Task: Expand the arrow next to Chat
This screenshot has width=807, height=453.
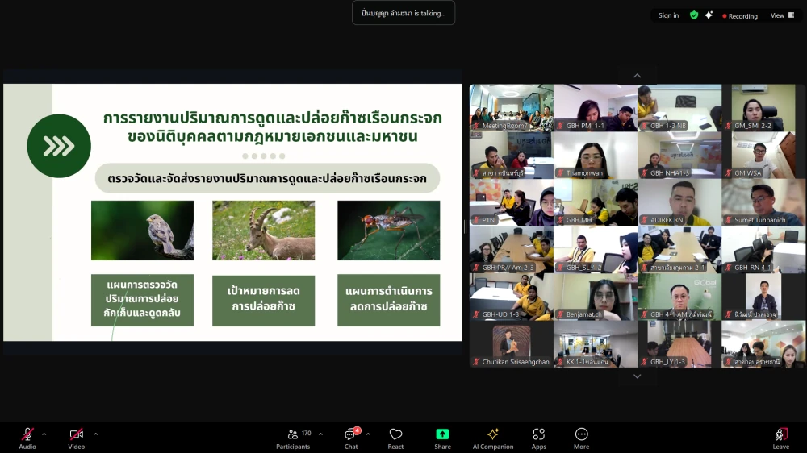Action: coord(368,434)
